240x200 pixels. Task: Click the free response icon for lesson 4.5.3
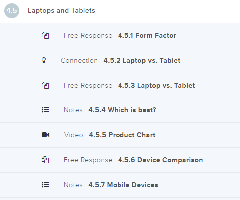point(45,85)
